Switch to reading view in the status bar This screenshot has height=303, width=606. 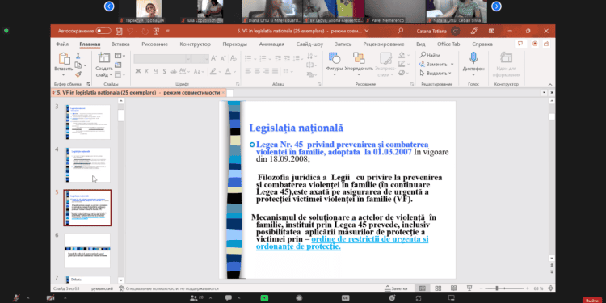click(454, 288)
